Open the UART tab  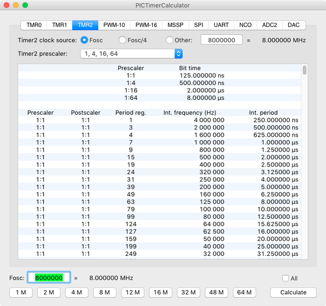coord(221,25)
